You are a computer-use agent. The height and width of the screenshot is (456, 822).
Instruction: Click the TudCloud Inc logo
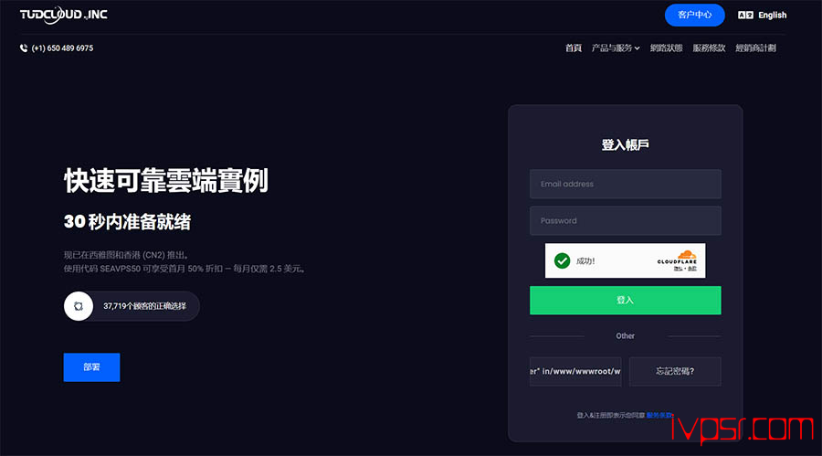[63, 15]
